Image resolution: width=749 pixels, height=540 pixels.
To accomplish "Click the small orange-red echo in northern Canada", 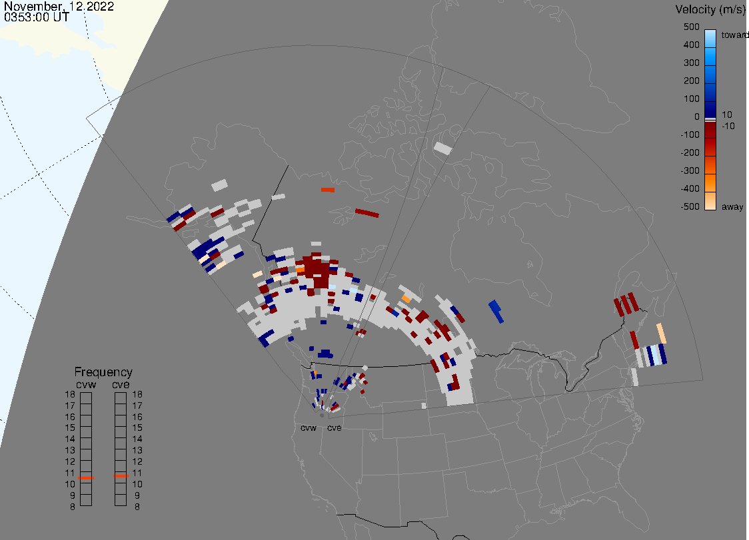I will (x=328, y=190).
